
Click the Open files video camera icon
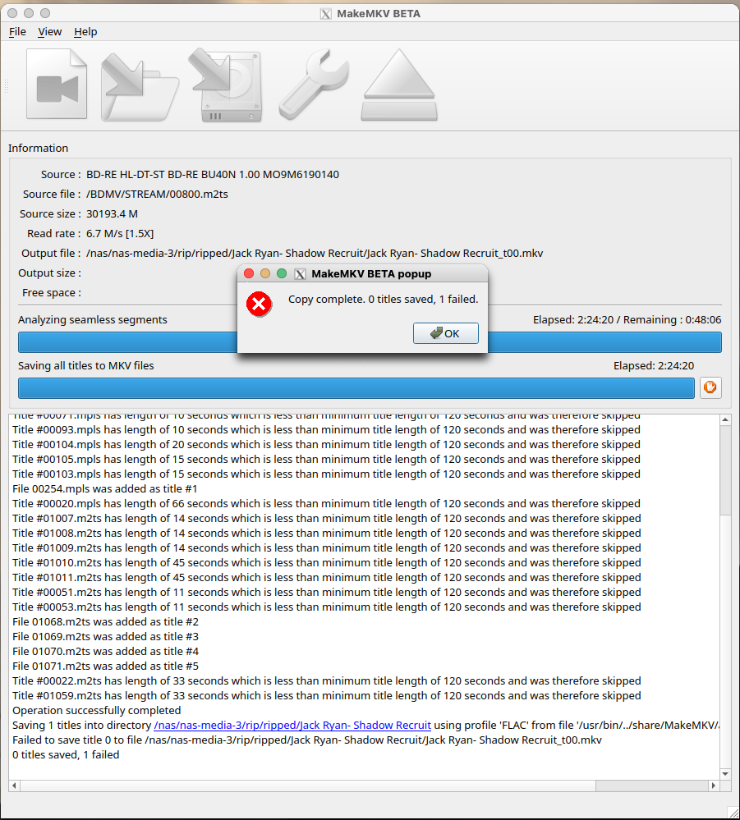[57, 85]
